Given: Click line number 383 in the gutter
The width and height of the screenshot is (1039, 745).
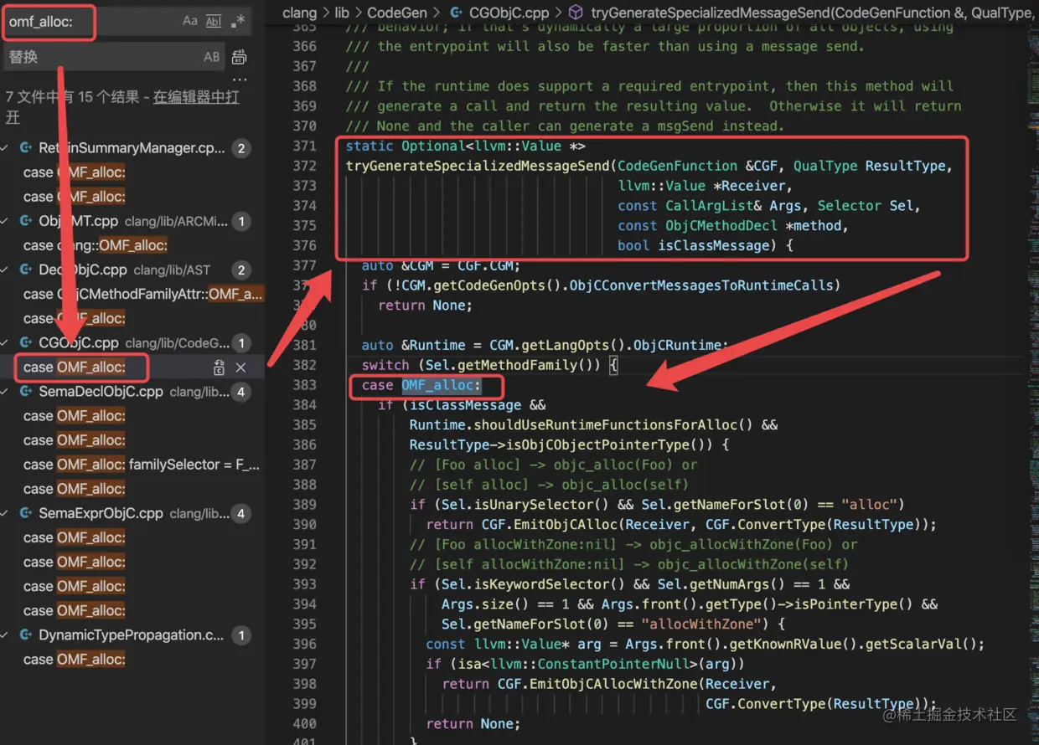Looking at the screenshot, I should (305, 385).
